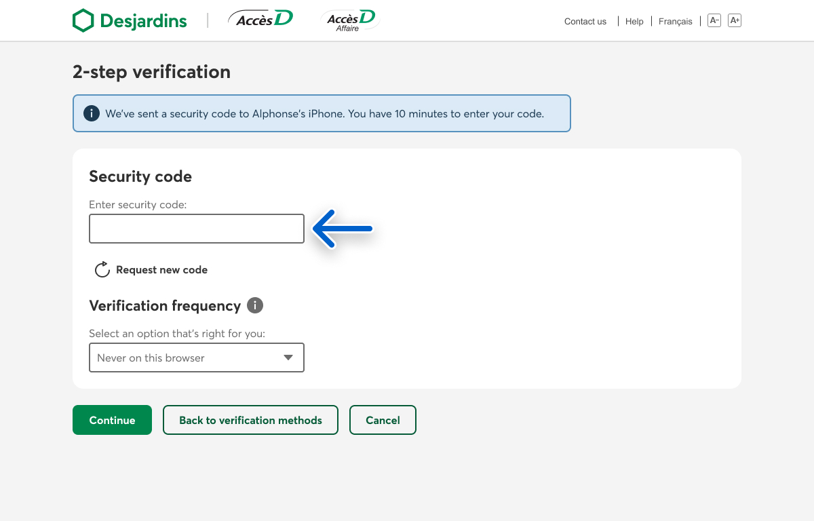814x521 pixels.
Task: Click the Request new code text
Action: tap(161, 270)
